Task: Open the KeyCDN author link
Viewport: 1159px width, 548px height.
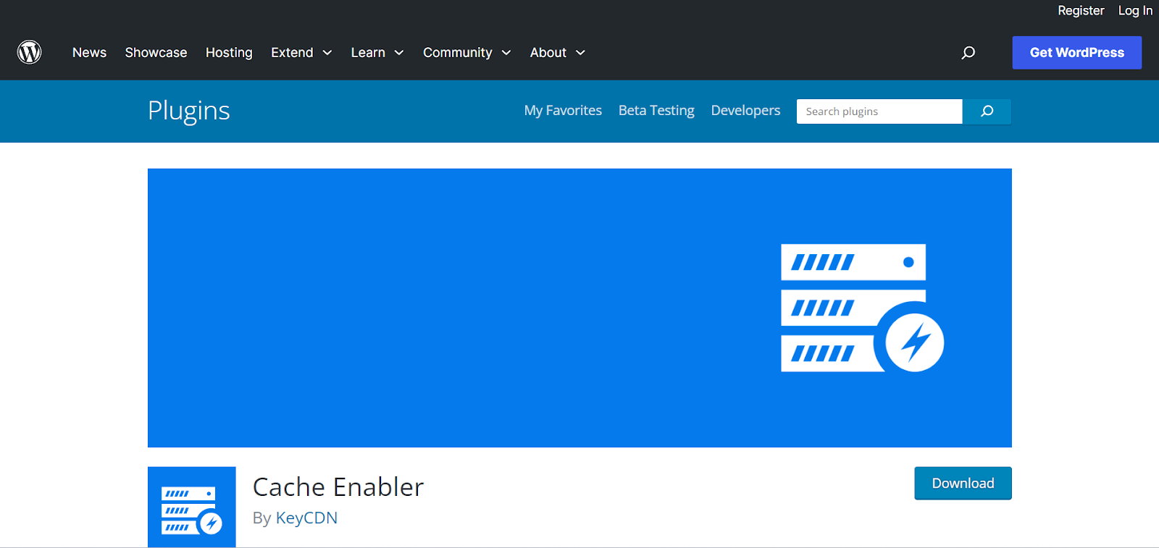Action: 306,518
